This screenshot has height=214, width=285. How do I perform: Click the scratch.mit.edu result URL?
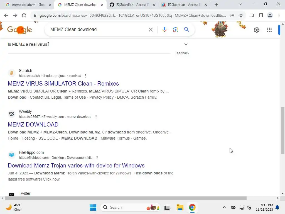[x=50, y=76]
